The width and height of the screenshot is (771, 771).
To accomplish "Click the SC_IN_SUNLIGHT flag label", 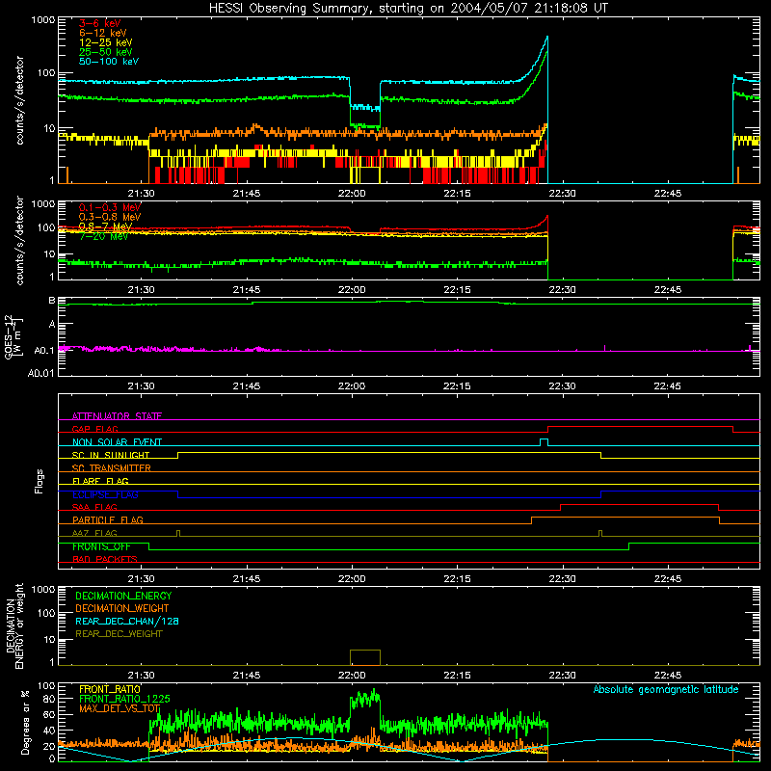I will [x=111, y=455].
